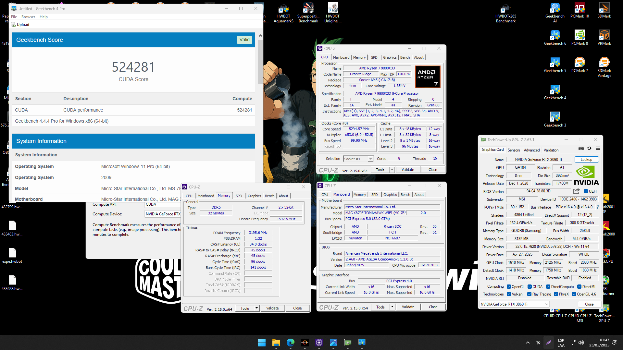The width and height of the screenshot is (623, 350).
Task: Click CPU-Z icon in taskbar
Action: pos(319,342)
